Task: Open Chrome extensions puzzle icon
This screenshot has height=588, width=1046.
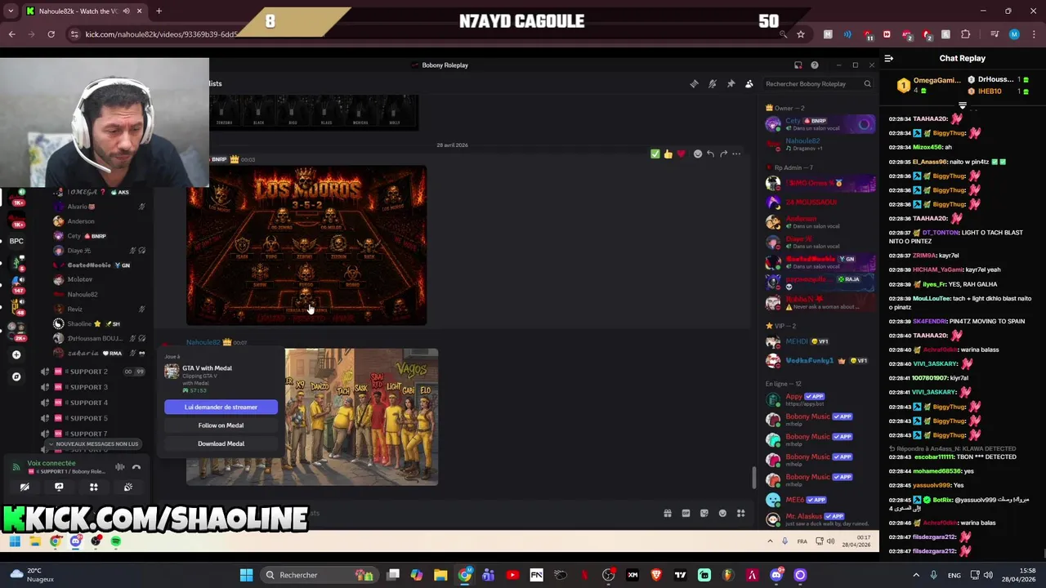Action: pyautogui.click(x=966, y=34)
